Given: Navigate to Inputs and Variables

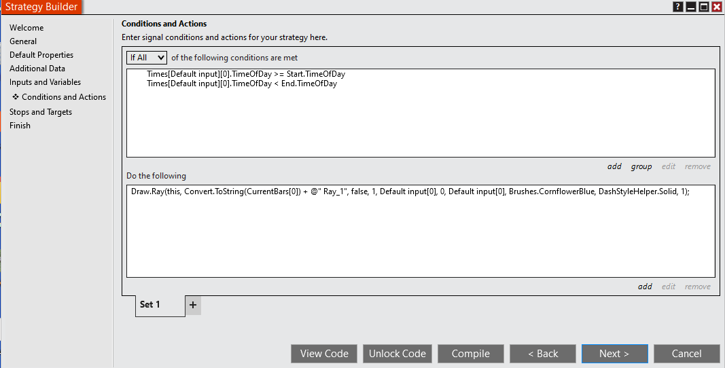Looking at the screenshot, I should (x=45, y=82).
